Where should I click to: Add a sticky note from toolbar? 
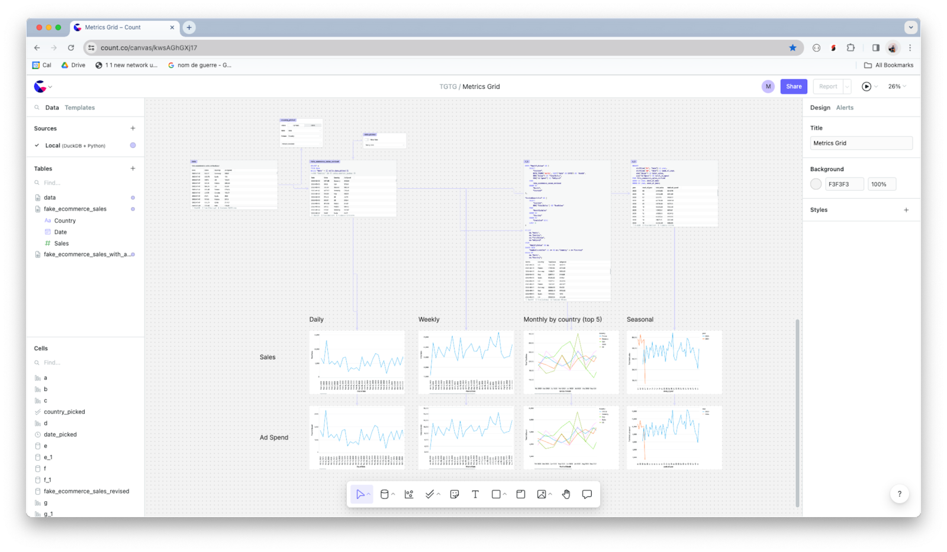[x=455, y=495]
